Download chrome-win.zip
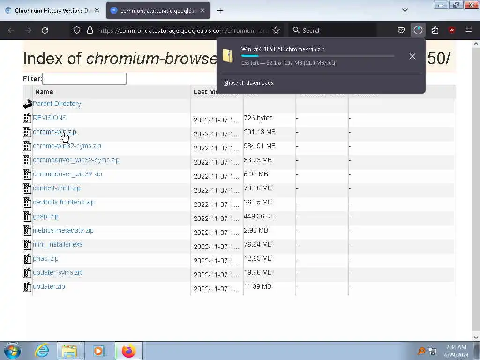 (54, 132)
